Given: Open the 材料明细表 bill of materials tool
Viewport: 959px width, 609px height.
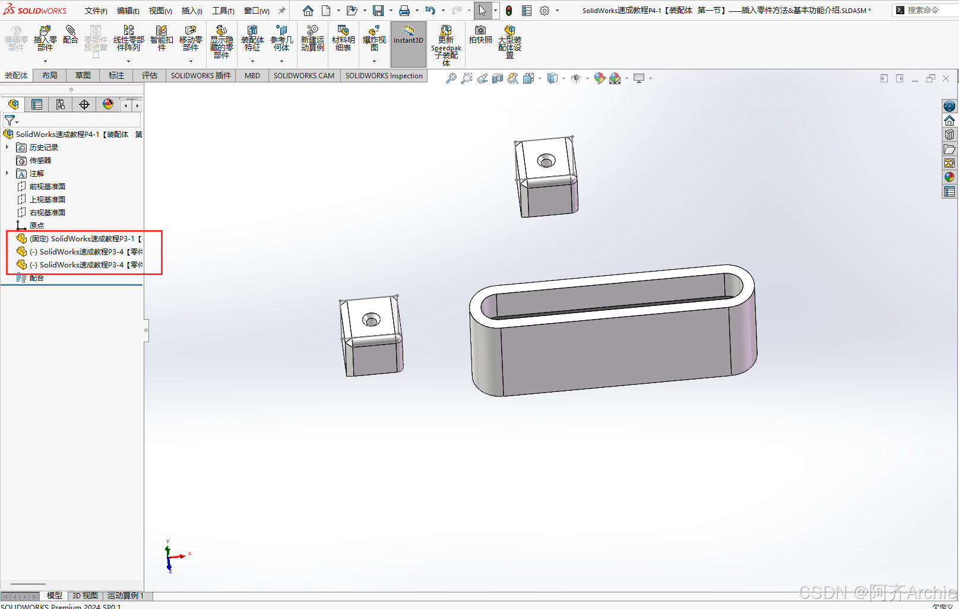Looking at the screenshot, I should [x=343, y=39].
